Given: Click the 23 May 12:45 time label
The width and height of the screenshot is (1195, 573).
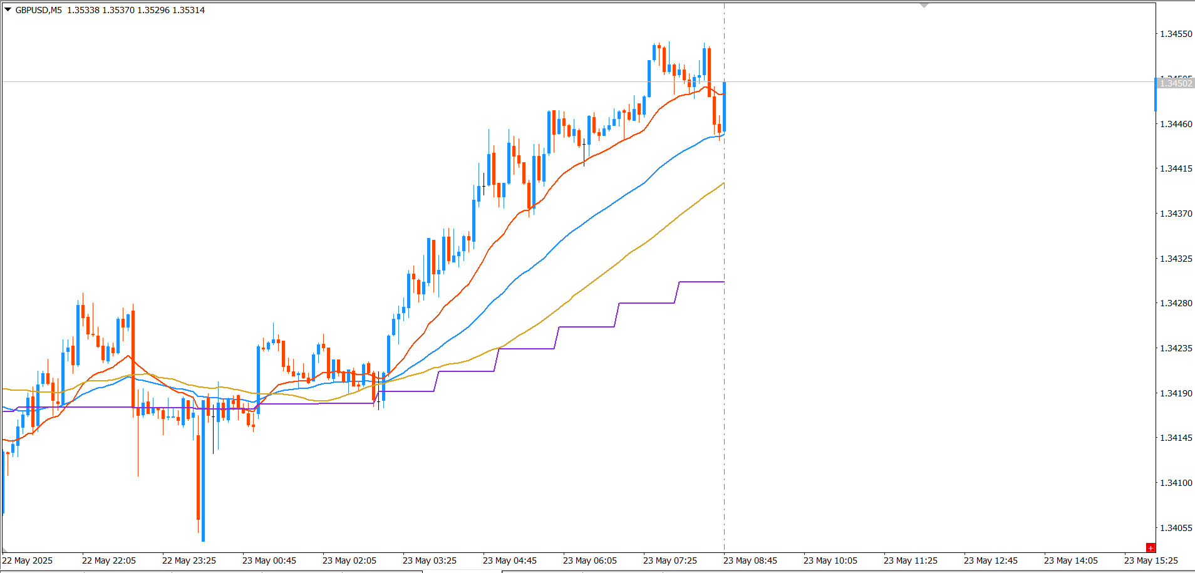Looking at the screenshot, I should click(991, 560).
